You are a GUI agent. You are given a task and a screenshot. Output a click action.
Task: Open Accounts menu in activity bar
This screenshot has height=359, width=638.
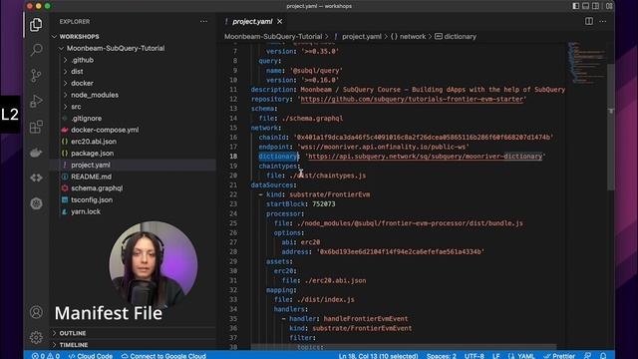36,312
